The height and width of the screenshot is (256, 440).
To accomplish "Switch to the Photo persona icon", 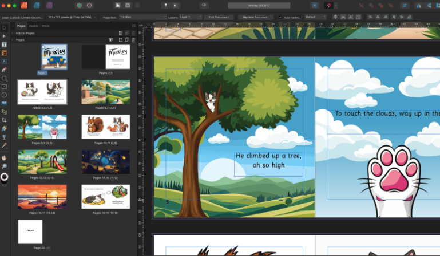I will tap(50, 5).
